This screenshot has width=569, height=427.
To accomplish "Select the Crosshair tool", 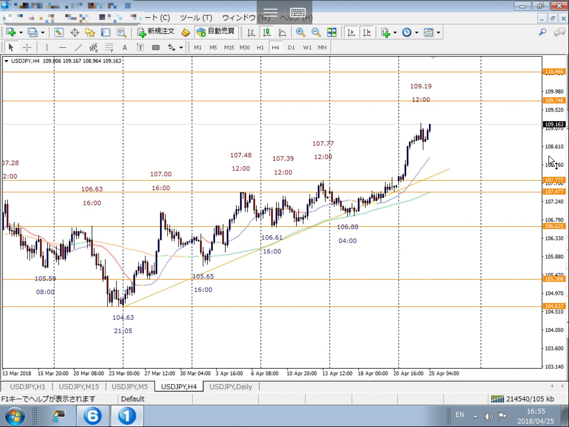I will click(27, 47).
